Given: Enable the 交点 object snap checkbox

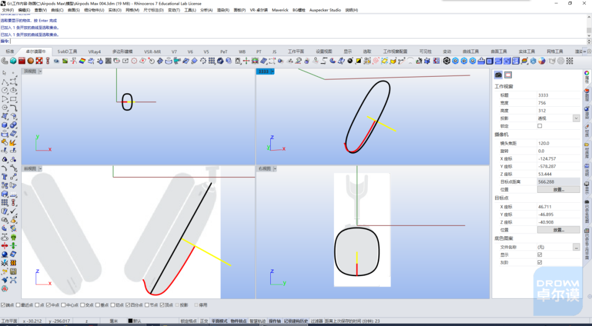Looking at the screenshot, I should [x=83, y=305].
